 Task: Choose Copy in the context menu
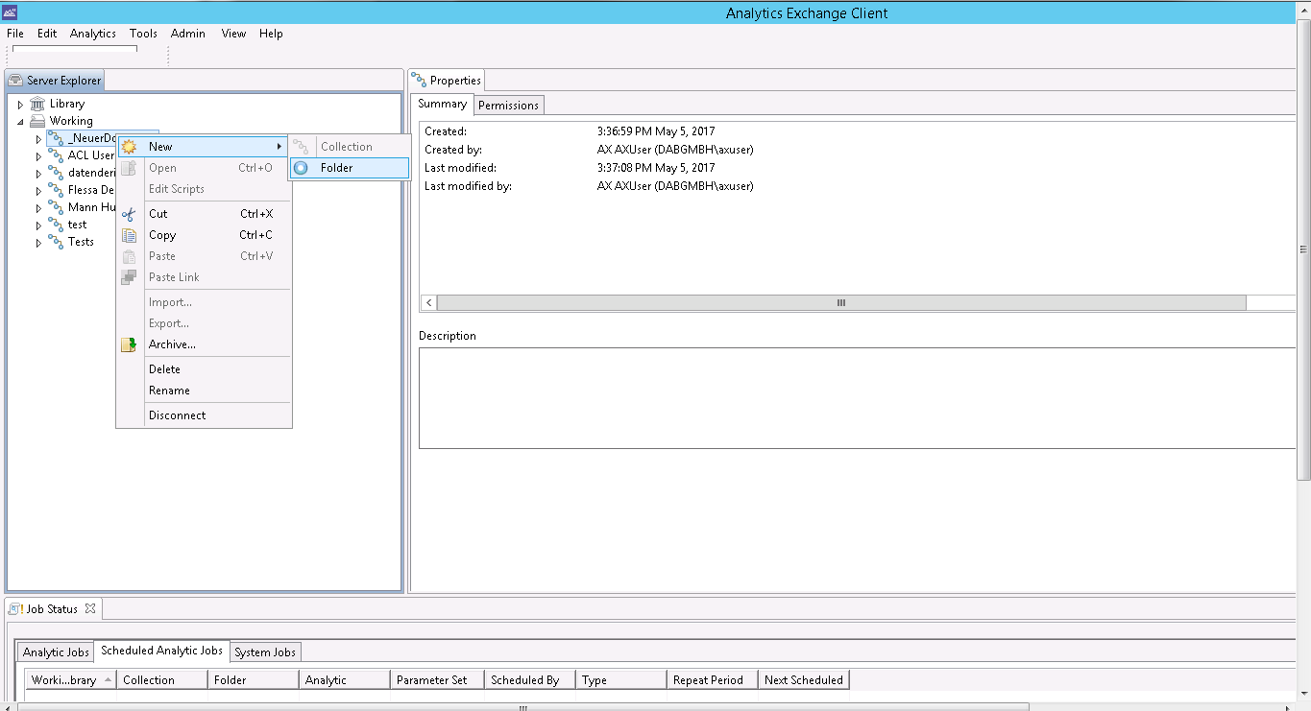(x=203, y=235)
